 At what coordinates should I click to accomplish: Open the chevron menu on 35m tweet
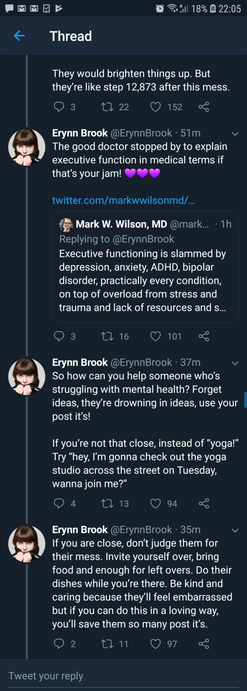235,530
